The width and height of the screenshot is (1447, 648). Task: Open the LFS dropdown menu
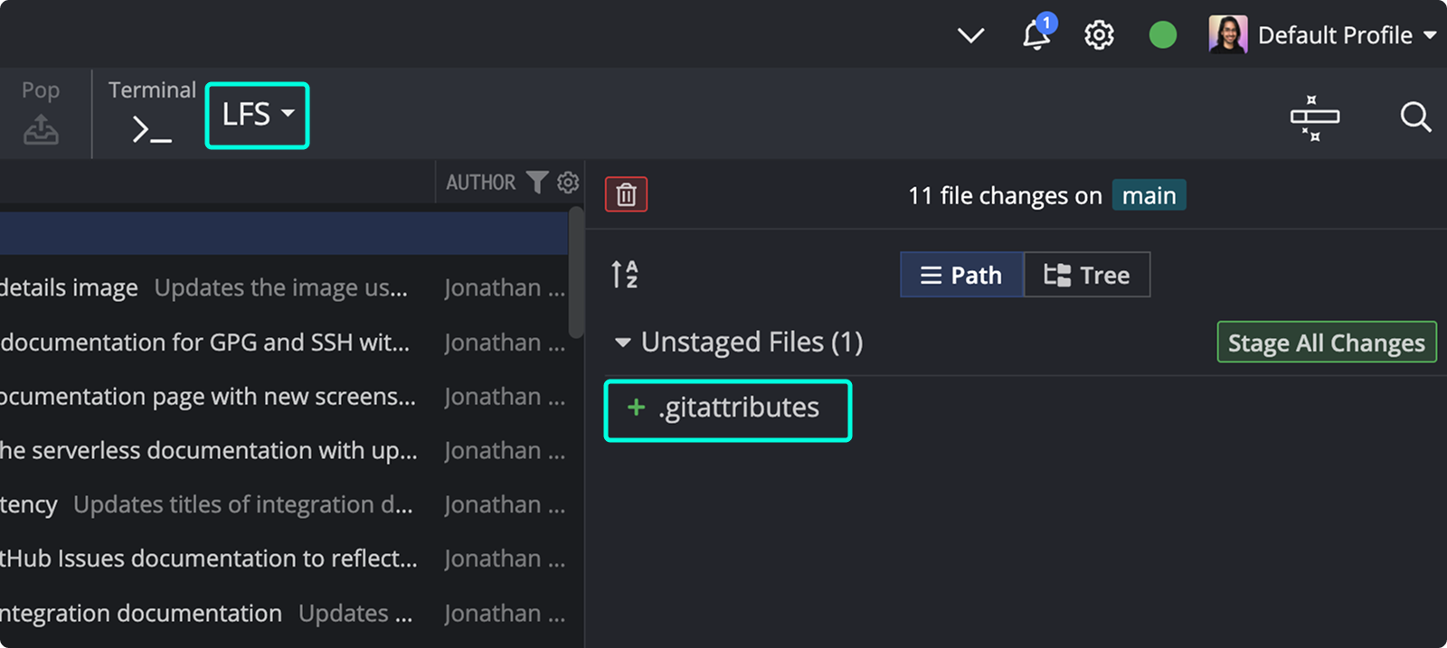[258, 115]
